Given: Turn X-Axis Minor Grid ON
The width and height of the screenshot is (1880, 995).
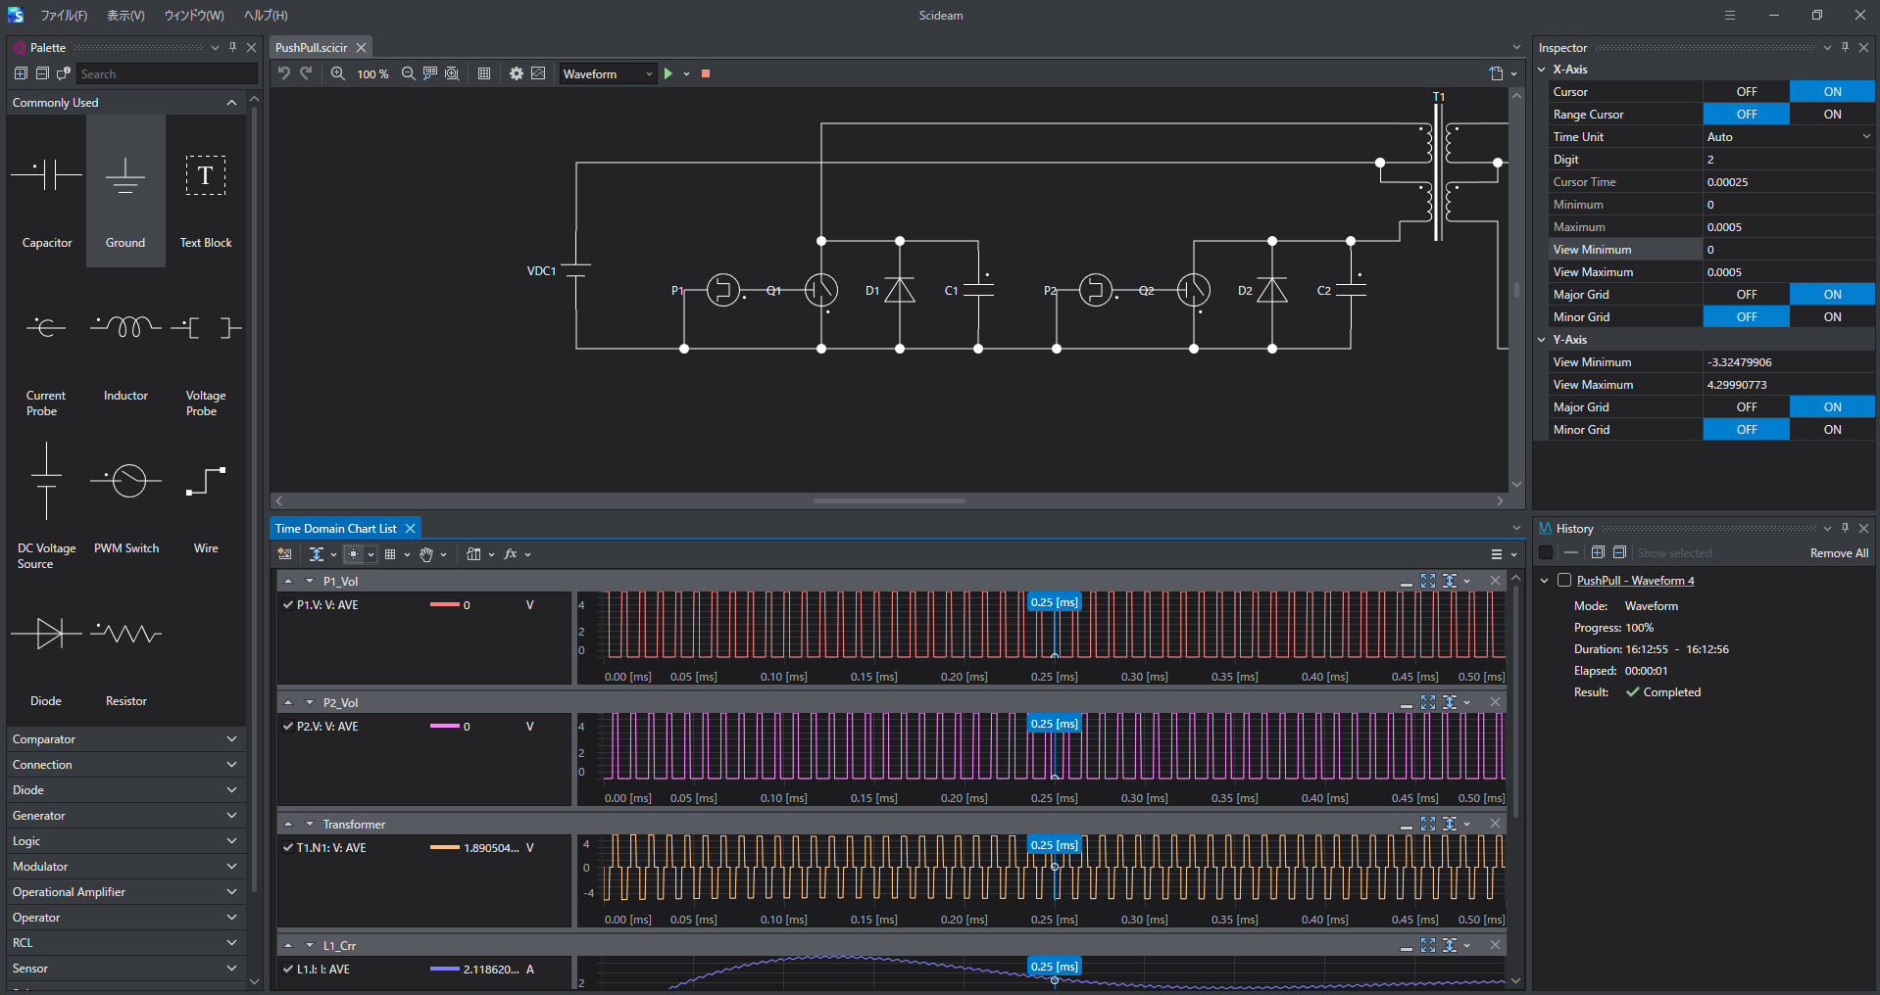Looking at the screenshot, I should pyautogui.click(x=1832, y=316).
